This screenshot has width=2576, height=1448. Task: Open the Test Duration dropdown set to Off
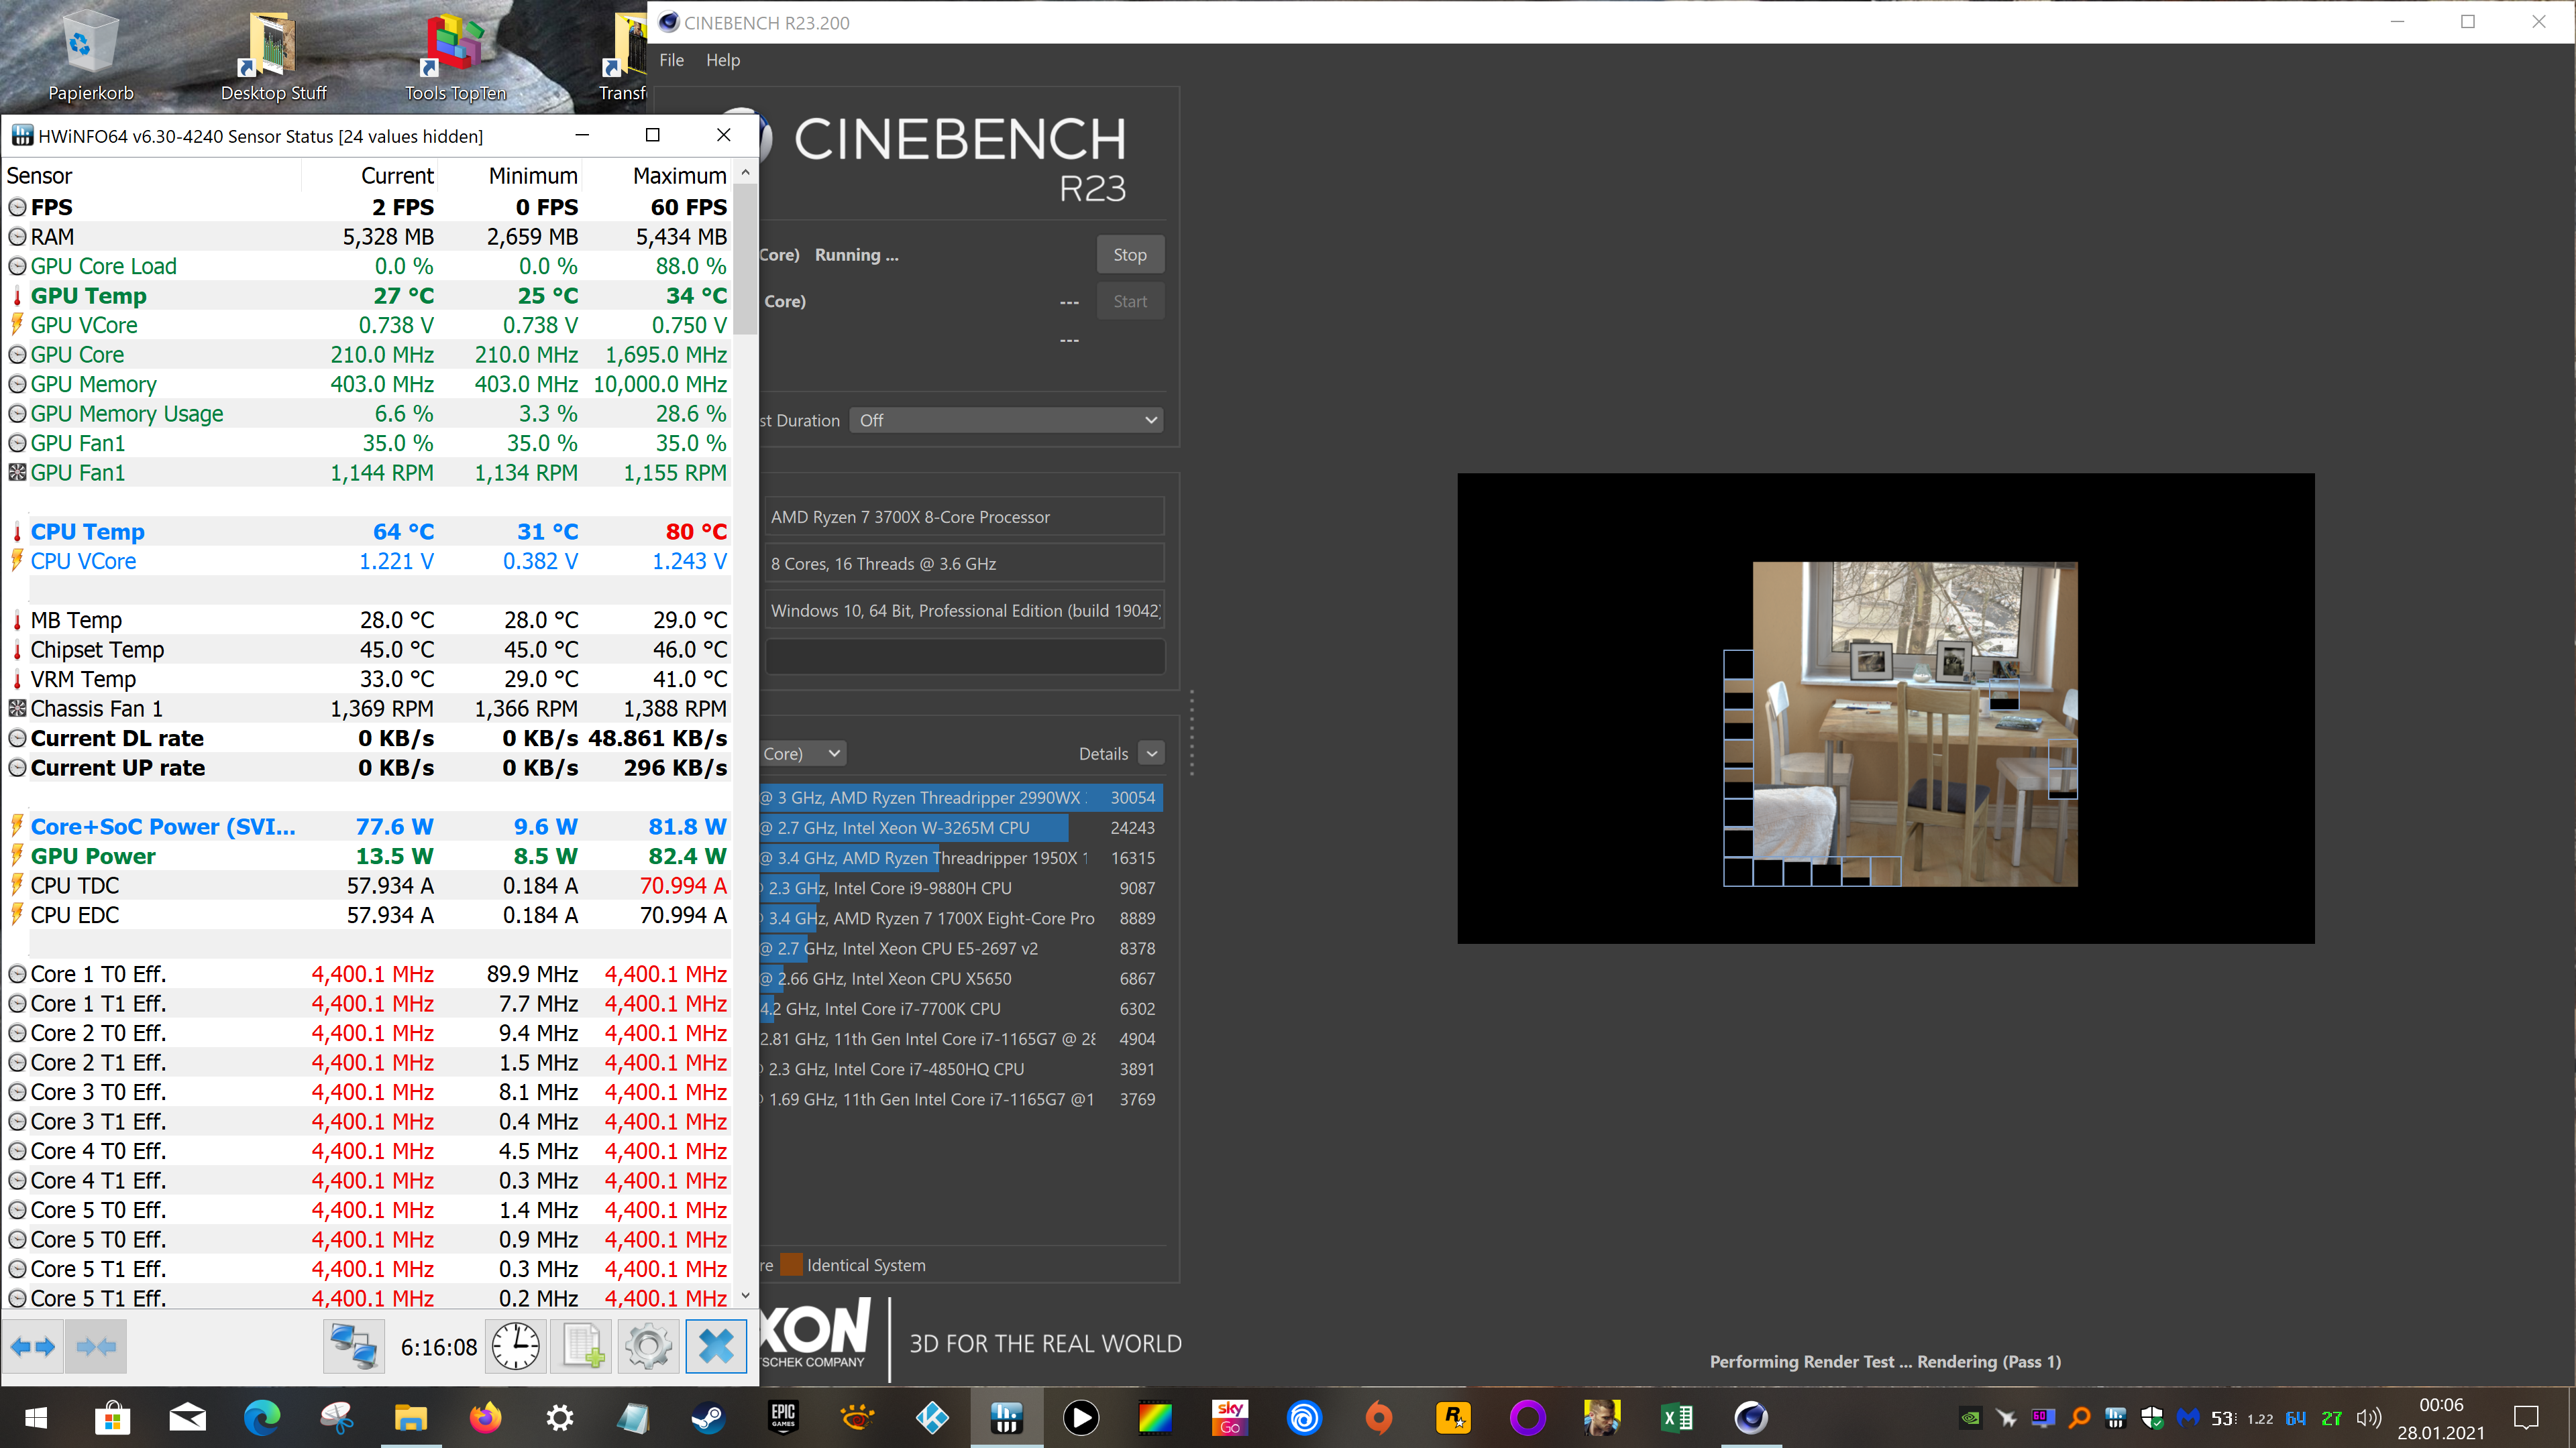pos(1006,421)
